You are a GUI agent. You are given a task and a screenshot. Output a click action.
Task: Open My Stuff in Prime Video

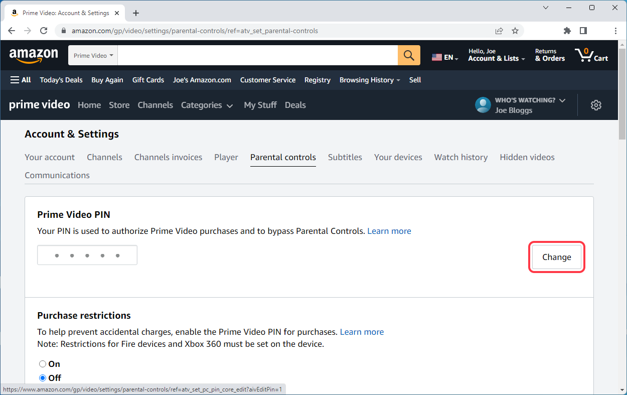click(260, 105)
